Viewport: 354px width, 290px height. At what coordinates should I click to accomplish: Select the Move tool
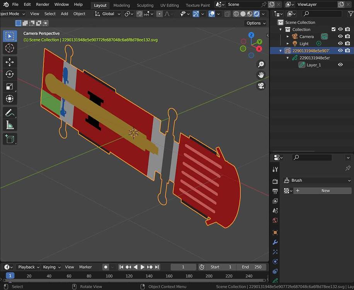click(10, 62)
